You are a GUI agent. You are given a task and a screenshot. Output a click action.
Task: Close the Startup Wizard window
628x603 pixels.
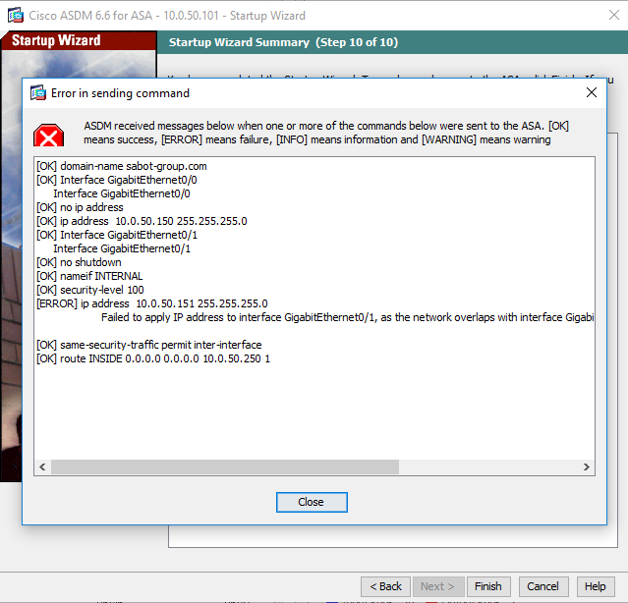[x=613, y=15]
